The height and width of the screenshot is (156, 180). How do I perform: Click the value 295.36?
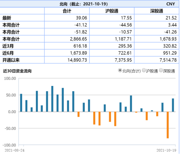pyautogui.click(x=125, y=46)
